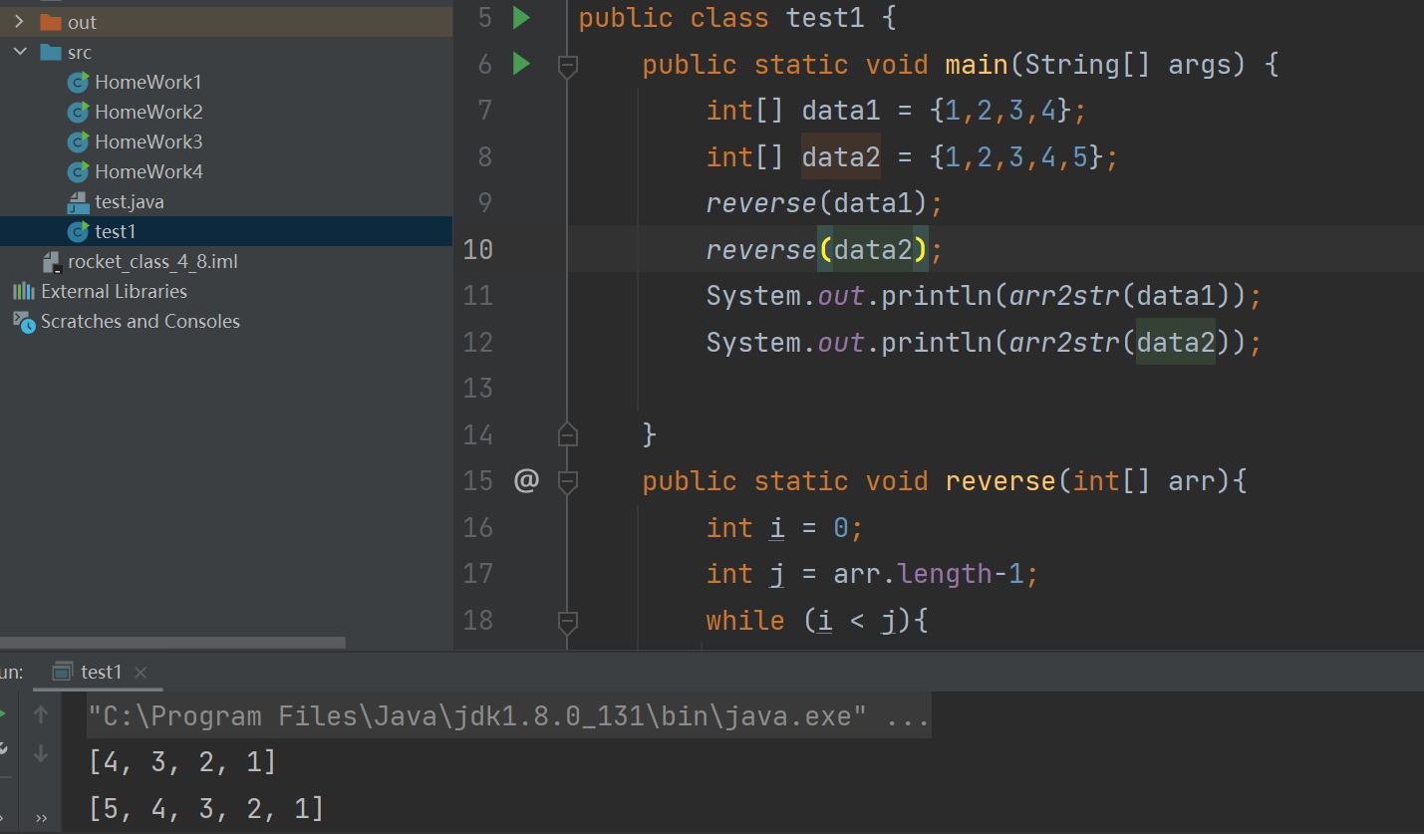Click the HomeWork1 class icon
1424x834 pixels.
point(79,82)
